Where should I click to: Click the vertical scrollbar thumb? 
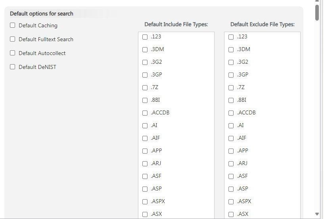317,12
